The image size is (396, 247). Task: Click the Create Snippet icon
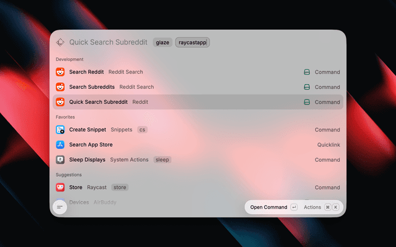pyautogui.click(x=60, y=130)
